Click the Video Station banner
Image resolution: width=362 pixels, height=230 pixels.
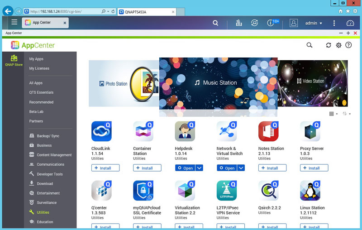pyautogui.click(x=313, y=83)
